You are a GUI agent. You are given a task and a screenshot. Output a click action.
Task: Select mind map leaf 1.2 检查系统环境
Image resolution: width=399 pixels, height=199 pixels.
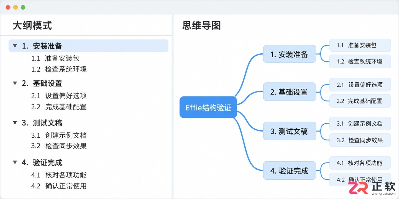[360, 61]
